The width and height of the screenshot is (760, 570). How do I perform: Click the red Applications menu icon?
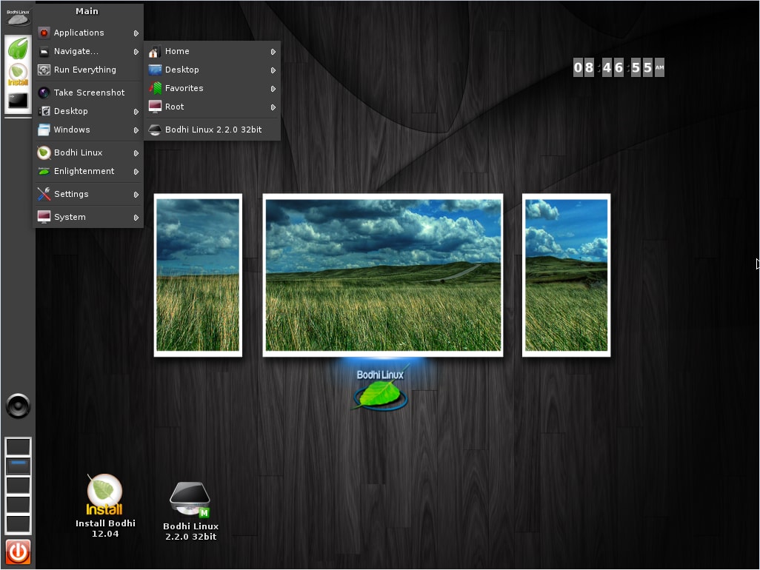44,33
